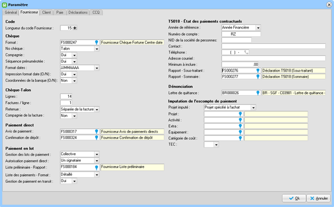Open lookup for Lettre de quittance
Screen dimensions: 334x207
pos(258,93)
